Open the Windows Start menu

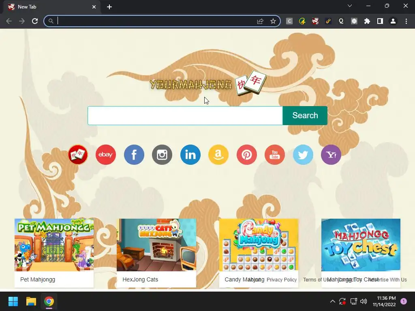tap(13, 301)
